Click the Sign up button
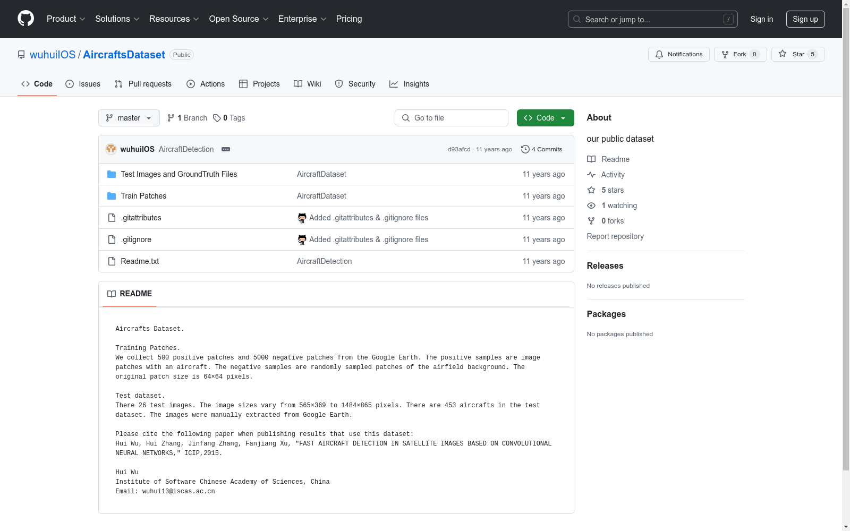The width and height of the screenshot is (850, 531). click(x=805, y=19)
